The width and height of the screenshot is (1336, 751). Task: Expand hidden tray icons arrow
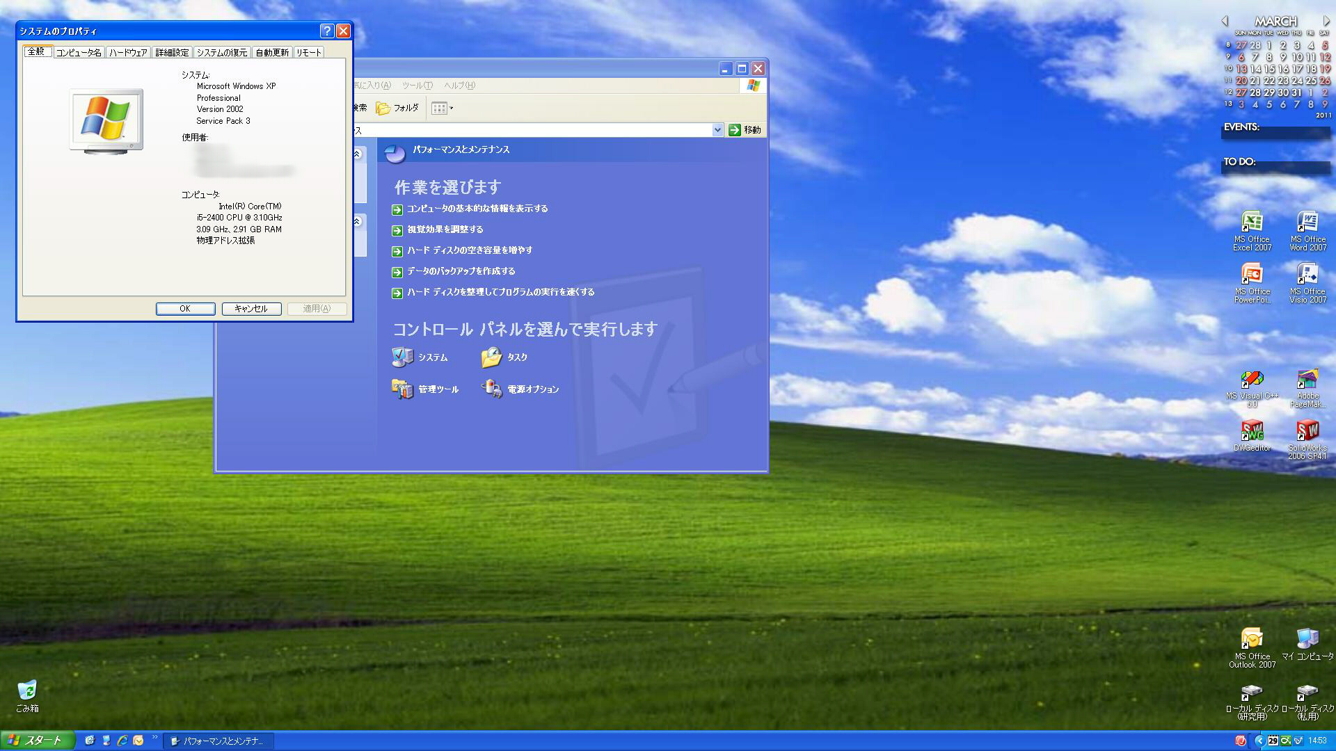1259,741
